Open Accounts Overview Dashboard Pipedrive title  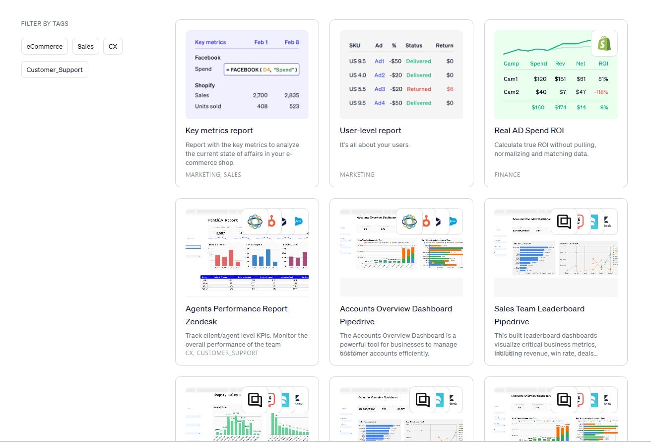click(x=396, y=315)
